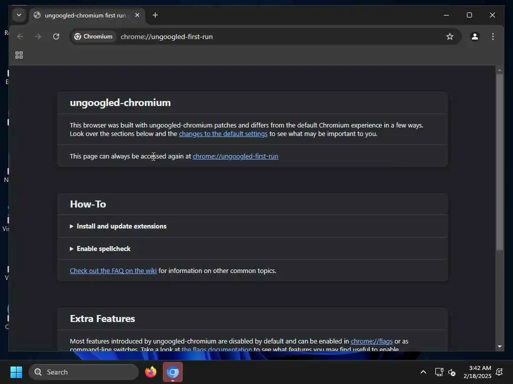The width and height of the screenshot is (513, 384).
Task: Click the ungoogled-chromium heading text
Action: [x=120, y=103]
